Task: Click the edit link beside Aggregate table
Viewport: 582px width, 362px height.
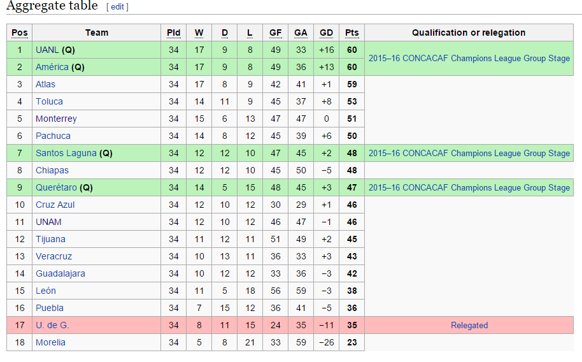Action: click(x=117, y=6)
